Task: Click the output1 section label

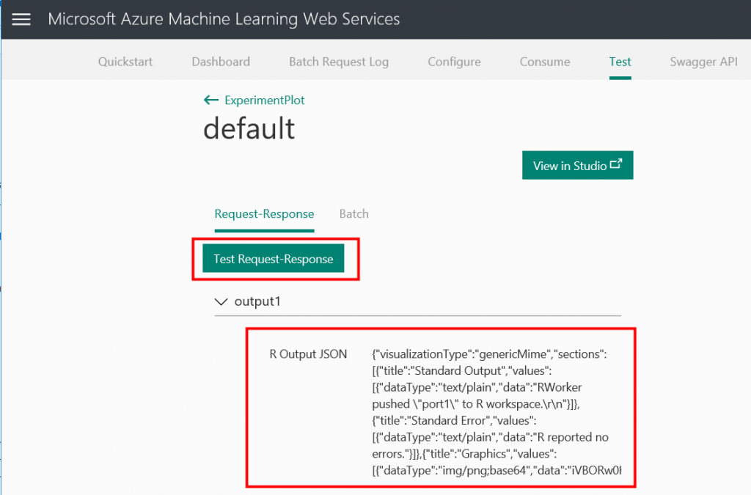Action: (x=257, y=301)
